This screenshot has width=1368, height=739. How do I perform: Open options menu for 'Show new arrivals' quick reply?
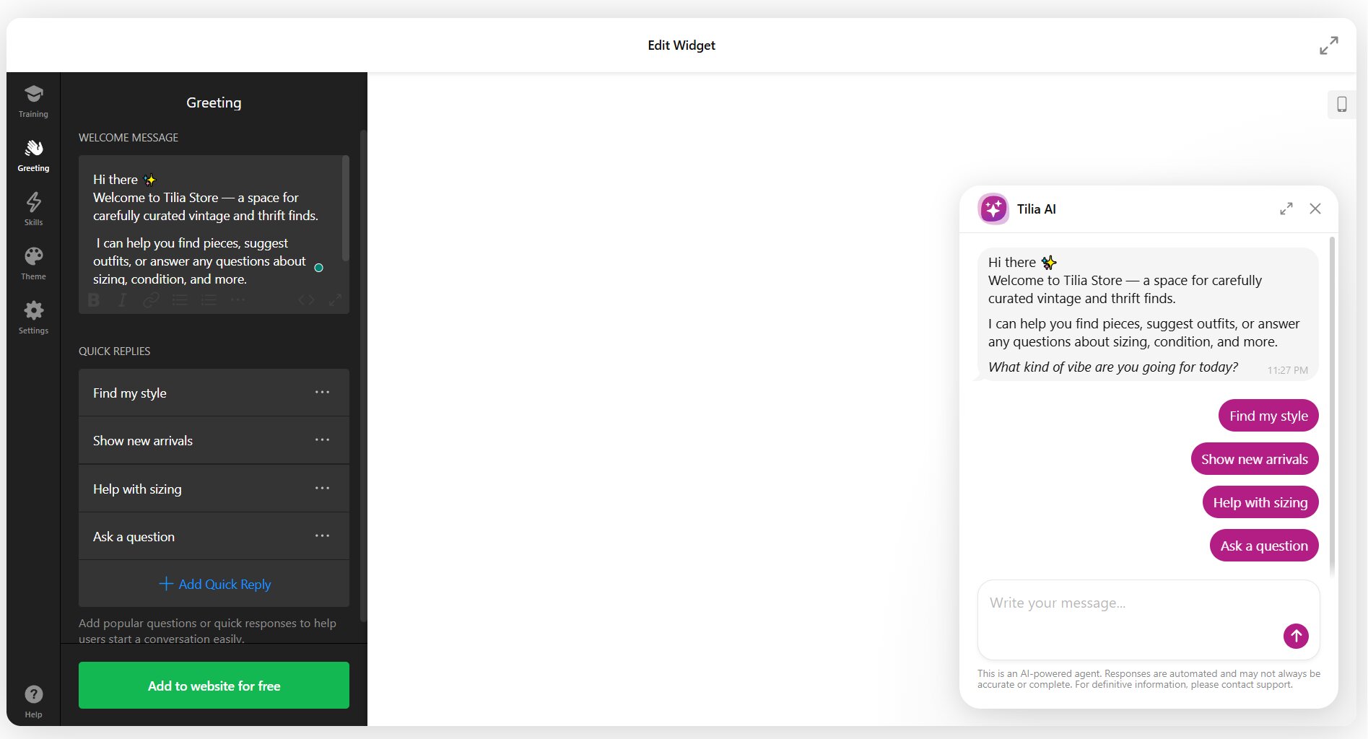322,440
